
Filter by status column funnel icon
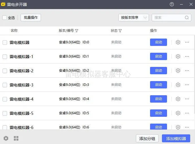coord(120,31)
